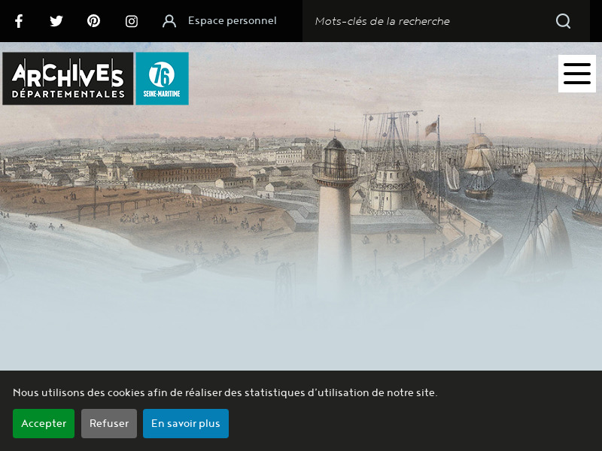
Task: Open En savoir plus cookie details
Action: pyautogui.click(x=185, y=423)
